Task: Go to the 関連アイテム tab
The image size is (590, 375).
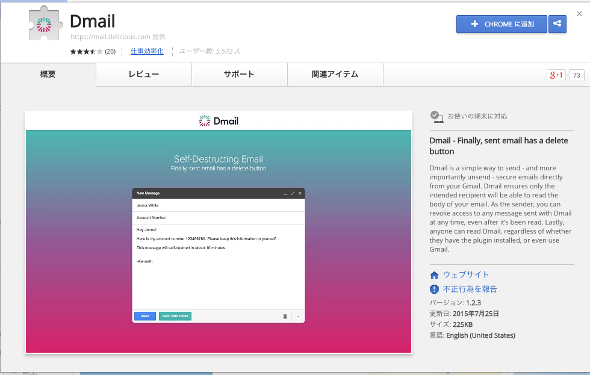Action: click(x=335, y=75)
